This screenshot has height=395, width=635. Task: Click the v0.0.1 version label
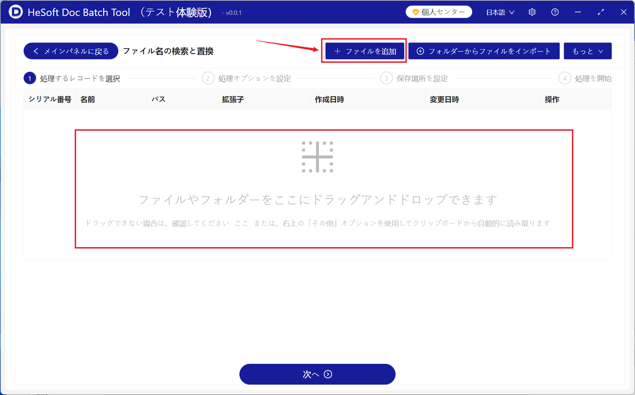tap(232, 13)
